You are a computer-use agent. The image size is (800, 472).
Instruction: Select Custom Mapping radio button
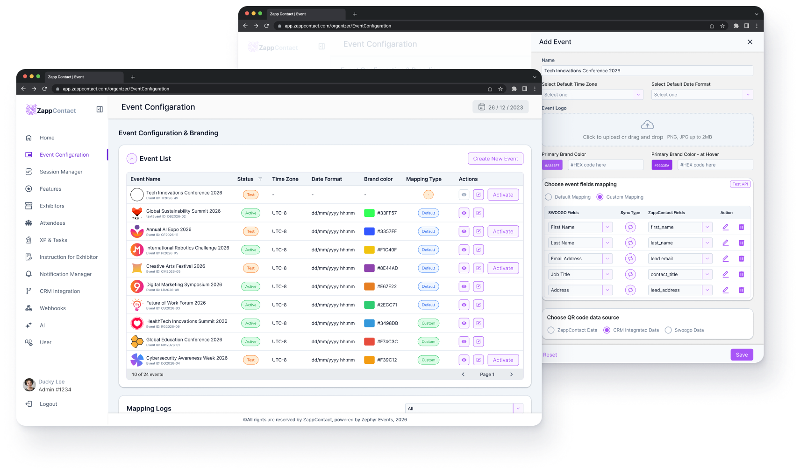600,197
